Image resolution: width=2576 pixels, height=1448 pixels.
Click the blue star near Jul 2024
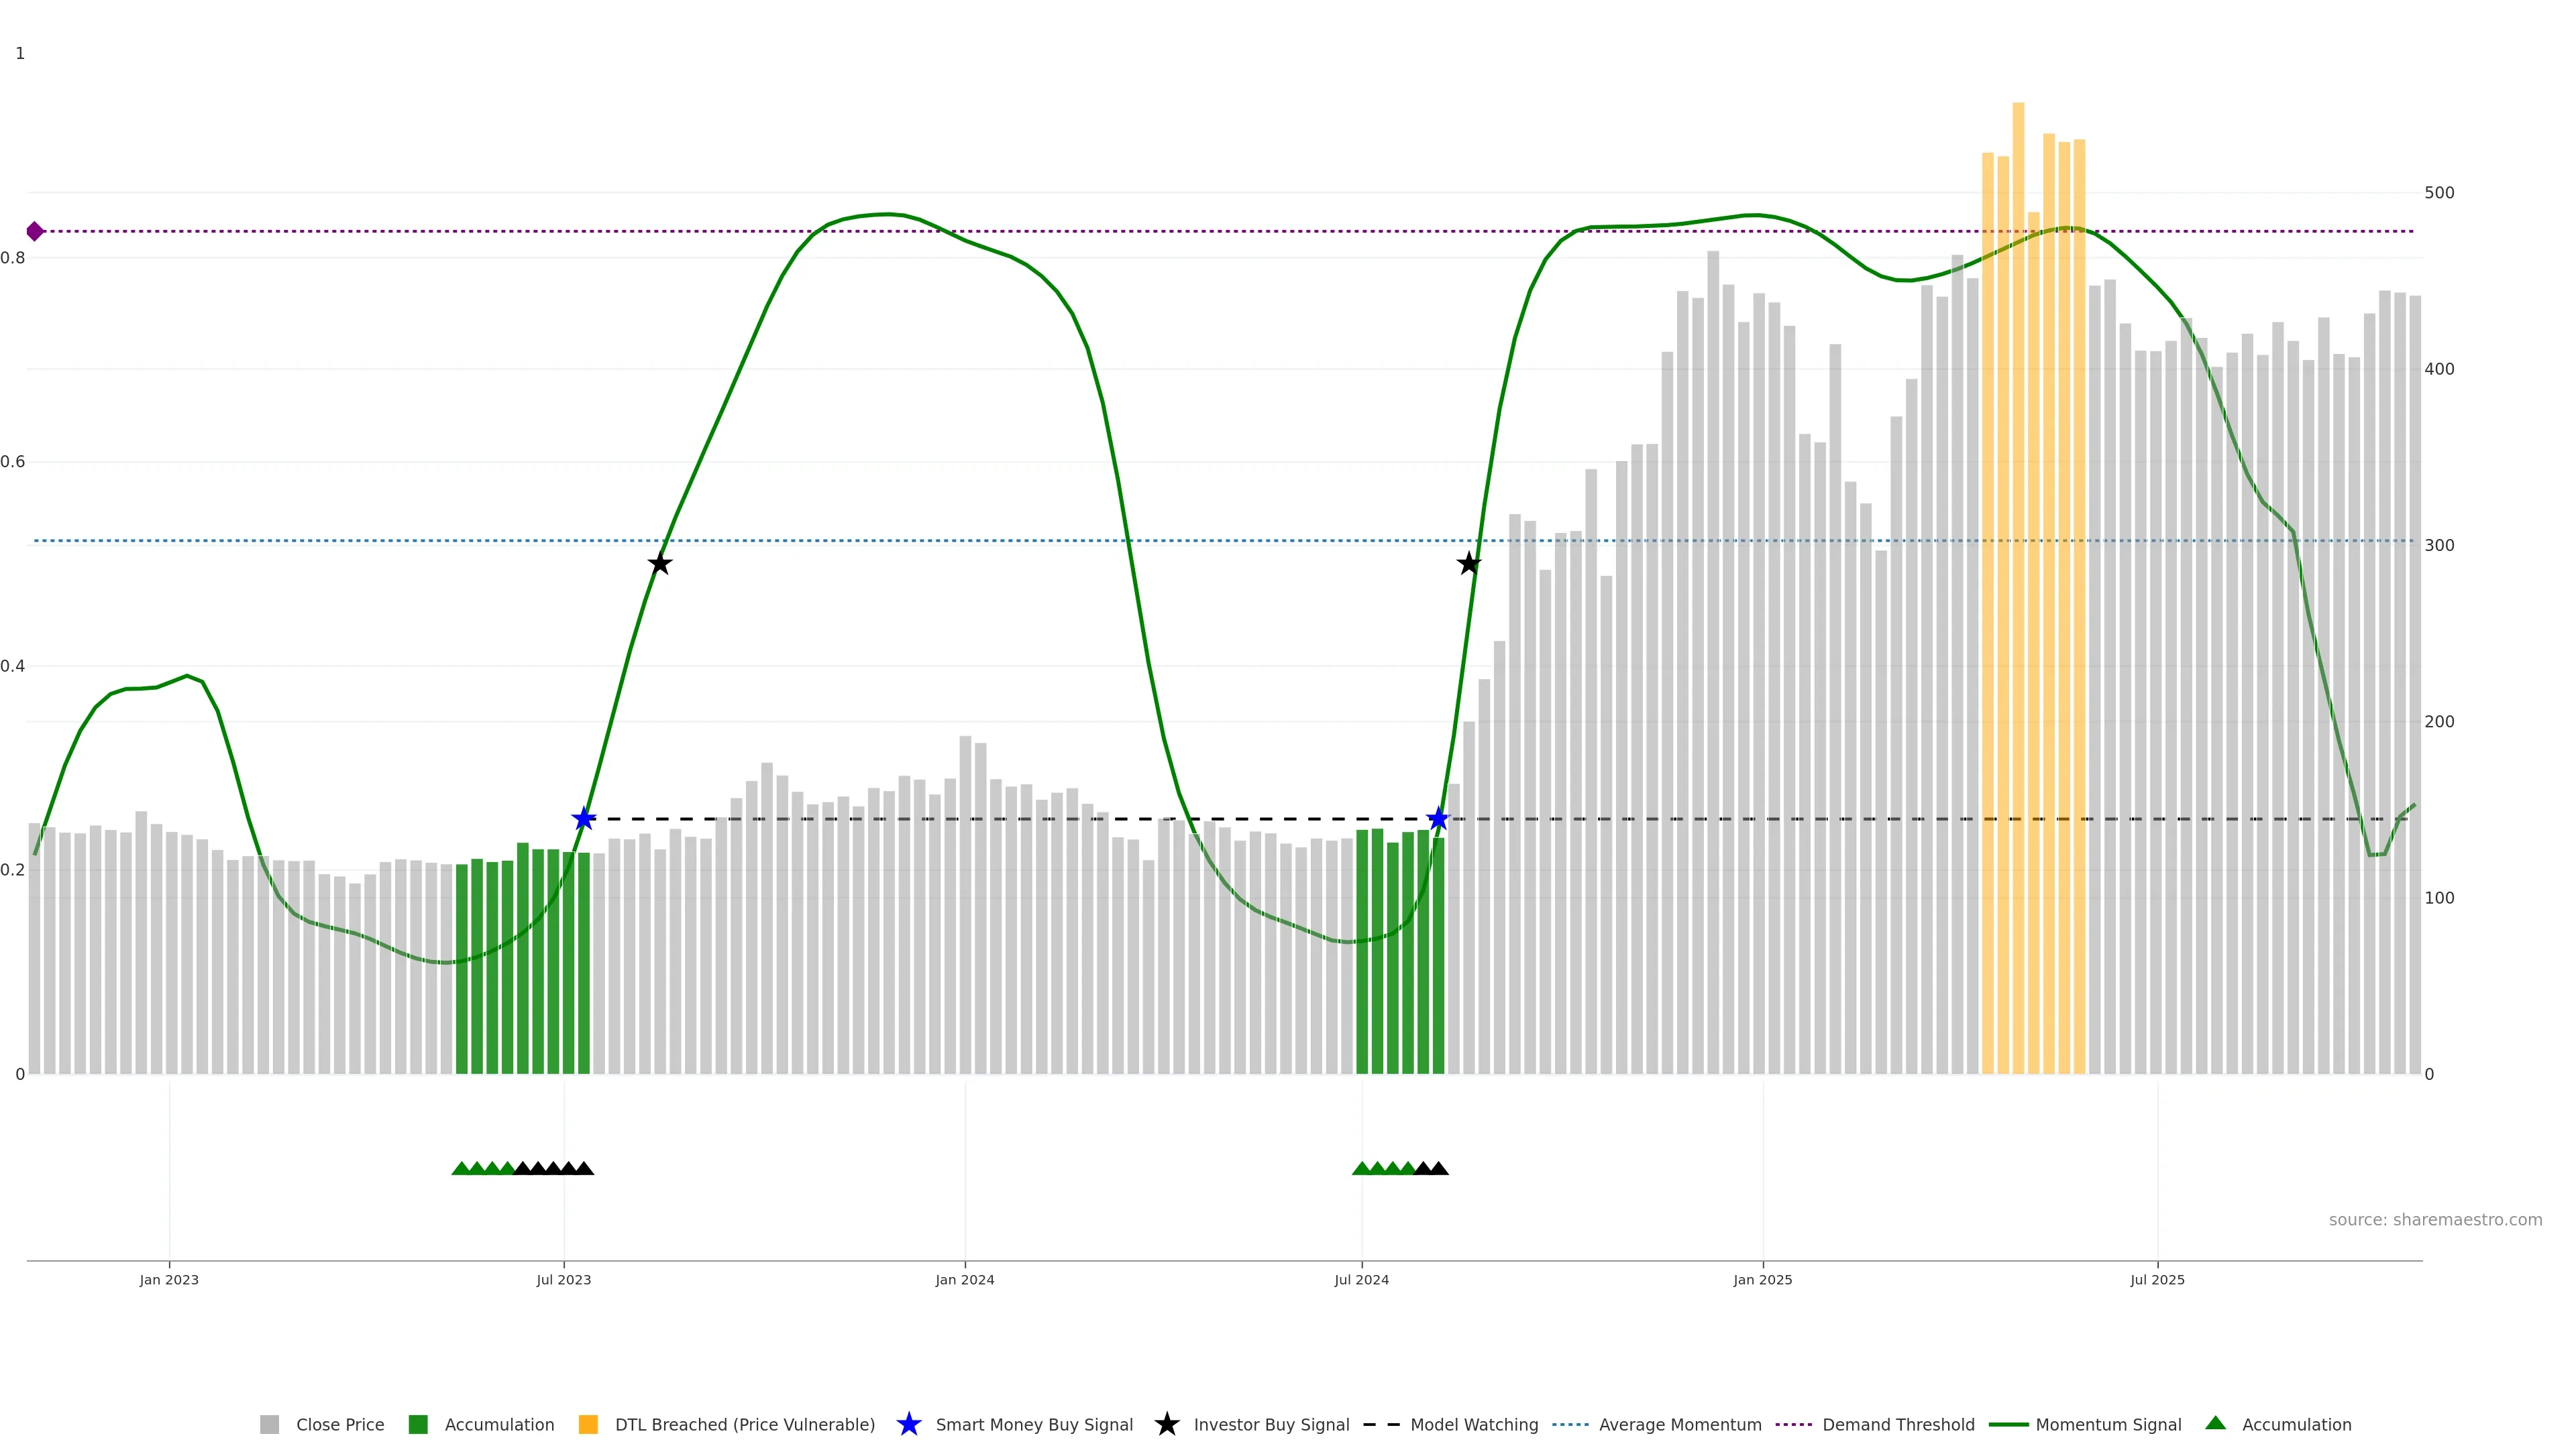coord(1438,819)
